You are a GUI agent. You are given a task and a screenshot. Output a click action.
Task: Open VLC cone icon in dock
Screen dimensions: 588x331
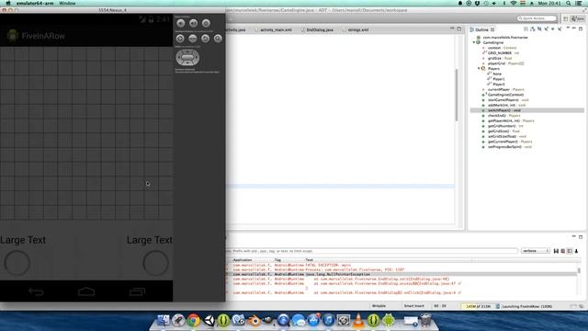tap(358, 320)
